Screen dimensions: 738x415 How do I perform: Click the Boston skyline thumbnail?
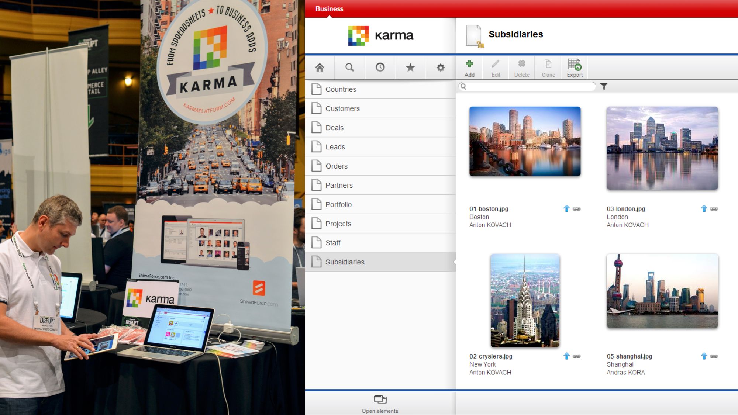point(525,141)
